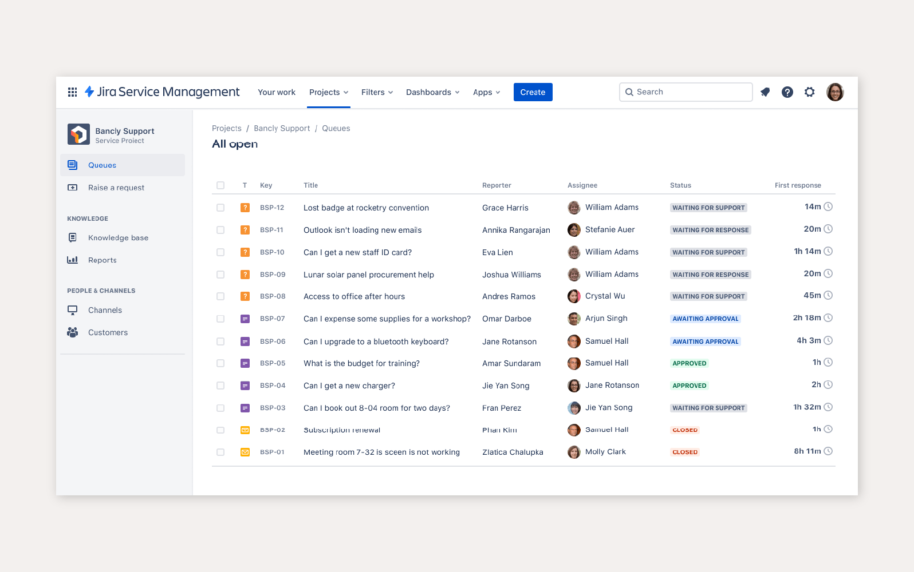Select the checkbox for BSP-05

point(220,363)
